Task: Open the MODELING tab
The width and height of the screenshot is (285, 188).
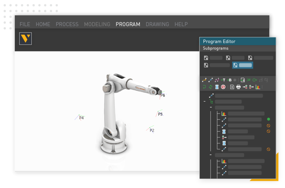Action: 97,24
